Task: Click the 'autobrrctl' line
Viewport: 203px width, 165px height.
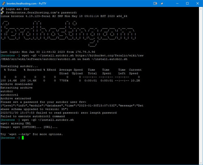Action: pyautogui.click(x=9, y=95)
